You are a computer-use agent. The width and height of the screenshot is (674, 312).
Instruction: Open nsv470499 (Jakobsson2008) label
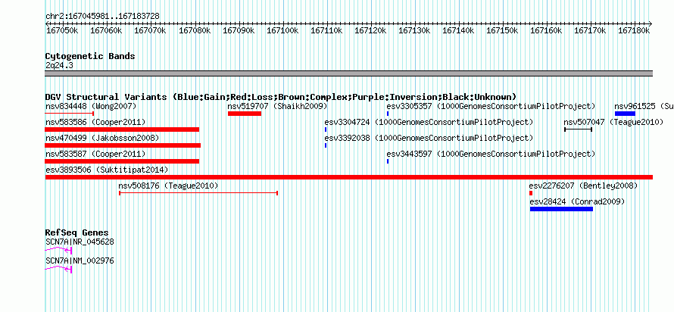tap(102, 139)
